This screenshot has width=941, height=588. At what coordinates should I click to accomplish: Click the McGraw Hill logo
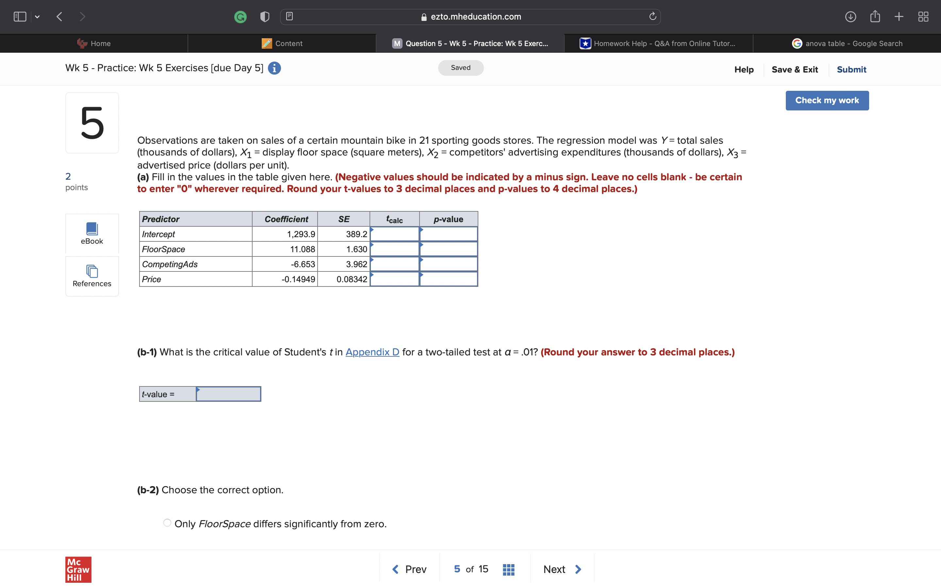tap(78, 569)
